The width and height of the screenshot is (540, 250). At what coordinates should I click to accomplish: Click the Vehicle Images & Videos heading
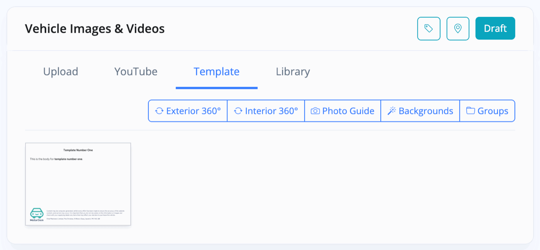click(95, 28)
